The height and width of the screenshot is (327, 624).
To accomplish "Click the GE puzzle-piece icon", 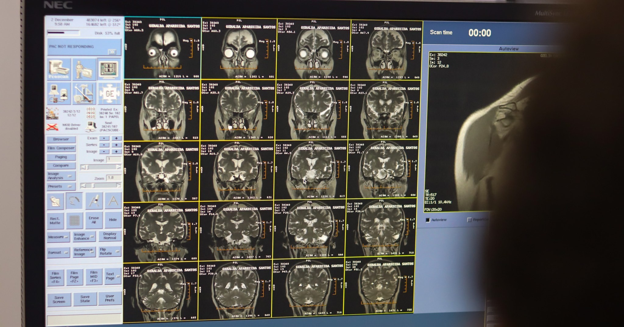I will pyautogui.click(x=109, y=93).
